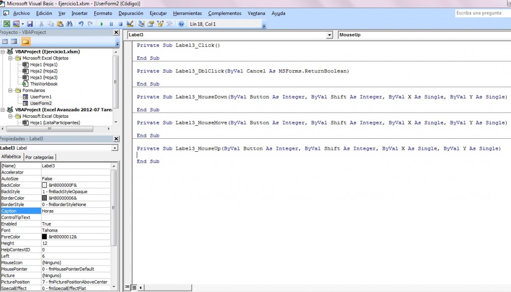This screenshot has height=292, width=511.
Task: Click the Redo arrow icon
Action: tap(90, 24)
